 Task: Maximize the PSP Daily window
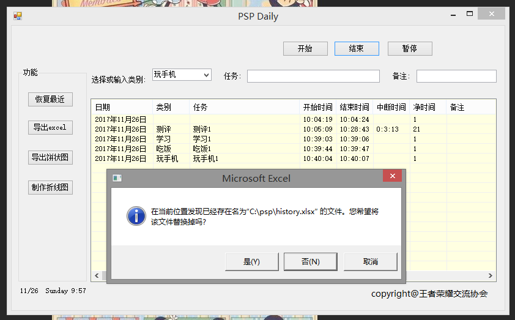[x=470, y=14]
